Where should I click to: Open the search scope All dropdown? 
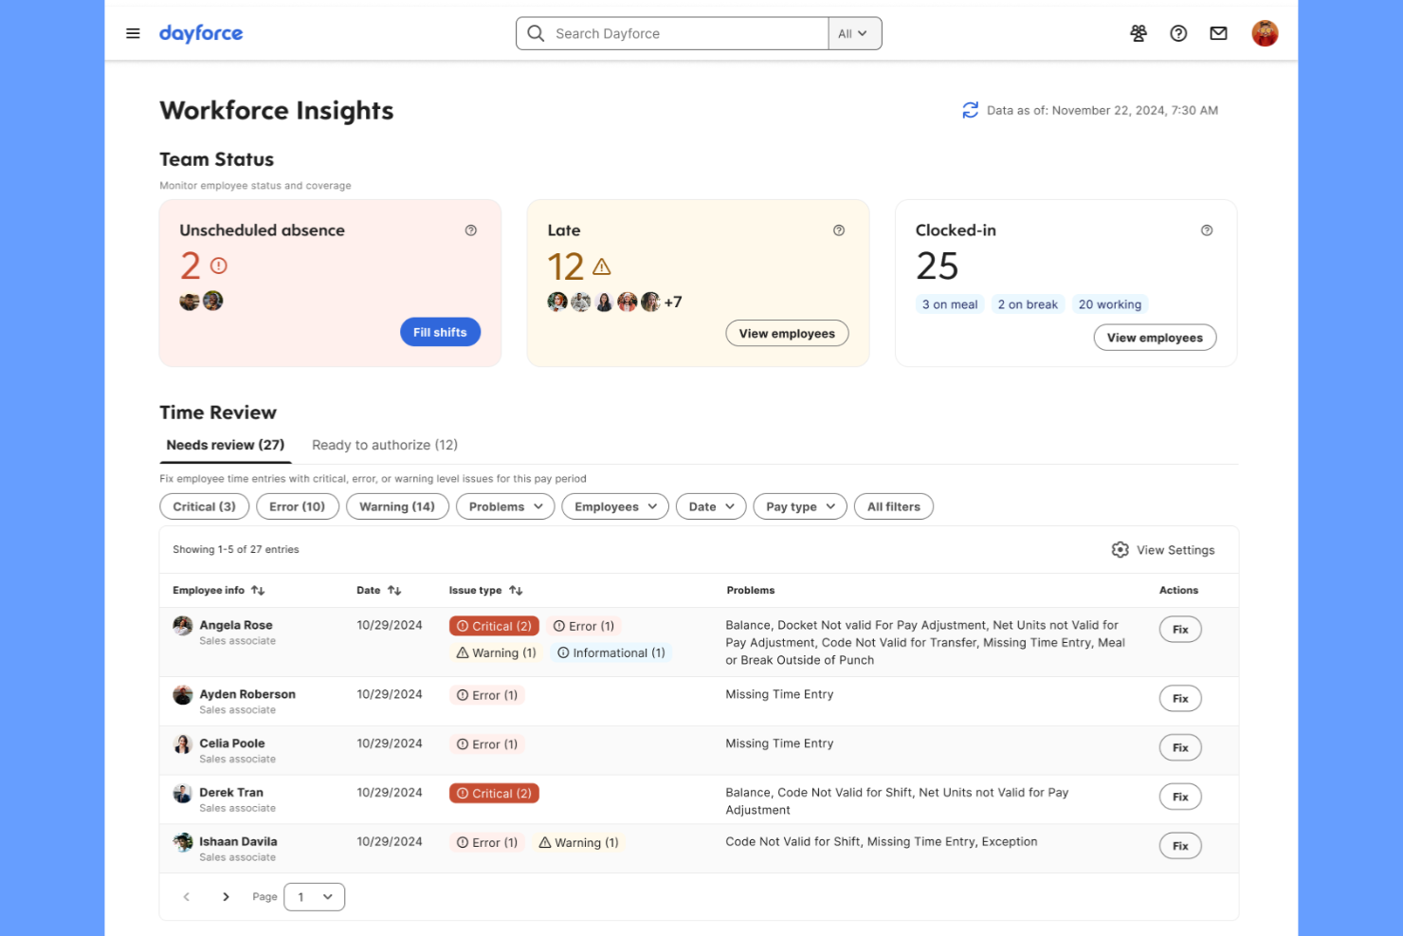coord(854,33)
